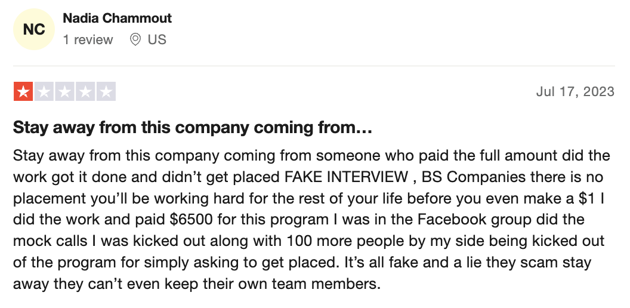630x308 pixels.
Task: Click the review body paragraph text
Action: [x=311, y=220]
